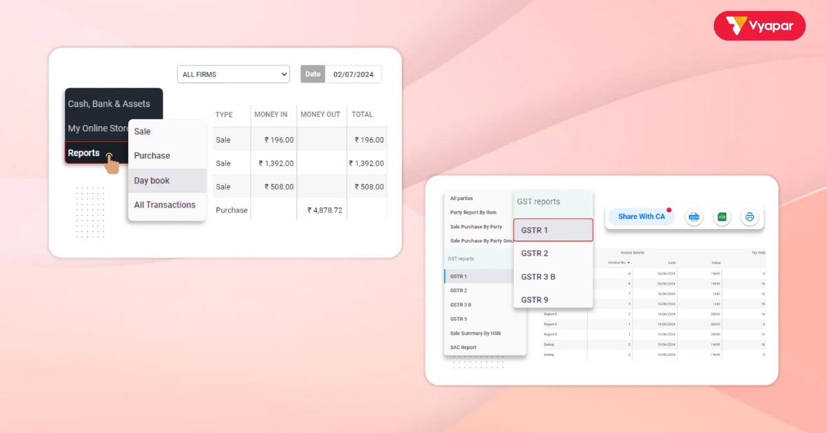Select GSTR 1 in the GST reports popup

coord(534,230)
